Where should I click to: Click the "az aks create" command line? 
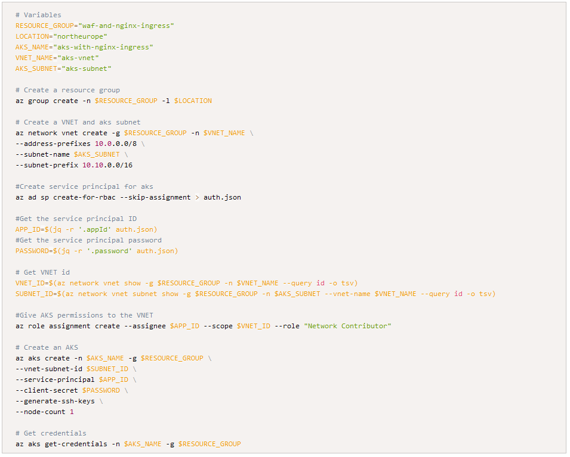click(x=113, y=358)
